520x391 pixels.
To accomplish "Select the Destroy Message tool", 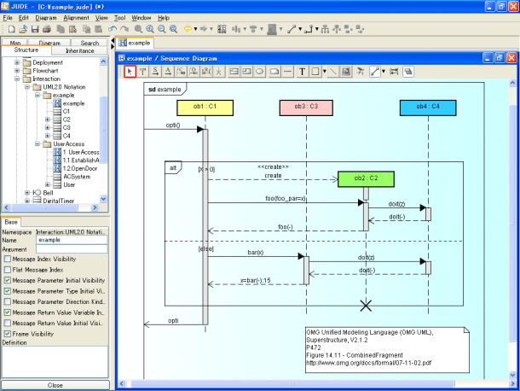I will [x=194, y=72].
